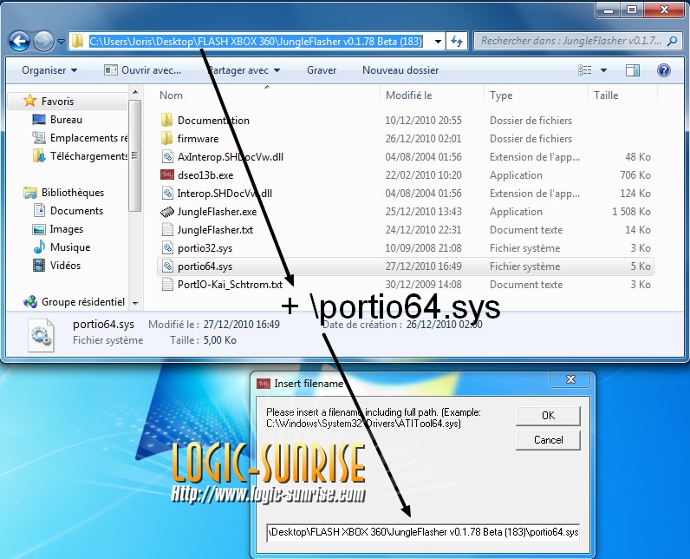Sort by the Nom column header
690x559 pixels.
(x=171, y=95)
